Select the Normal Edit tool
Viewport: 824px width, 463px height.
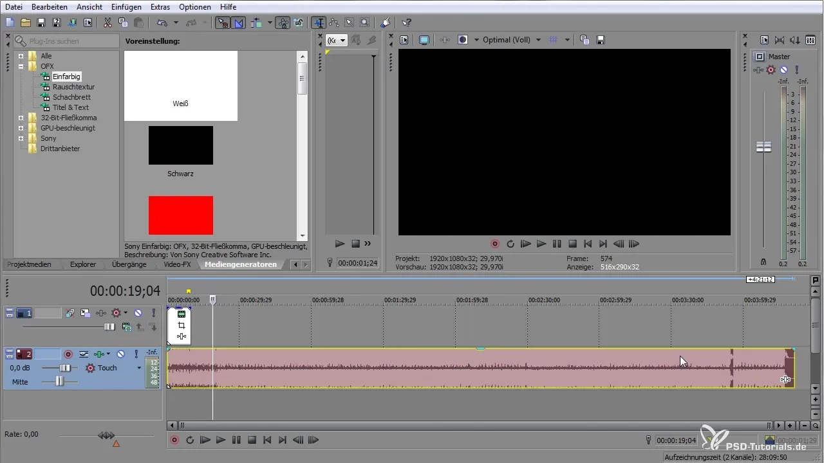tap(319, 23)
